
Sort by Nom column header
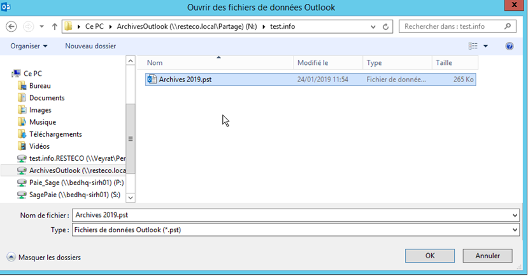click(215, 63)
